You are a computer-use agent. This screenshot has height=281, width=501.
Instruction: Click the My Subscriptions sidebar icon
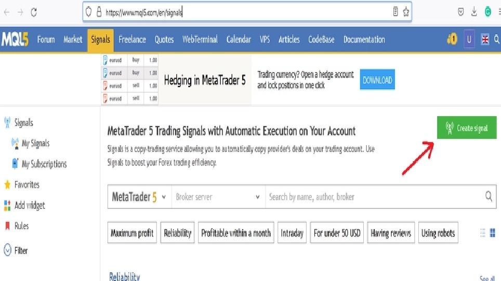[x=15, y=163]
